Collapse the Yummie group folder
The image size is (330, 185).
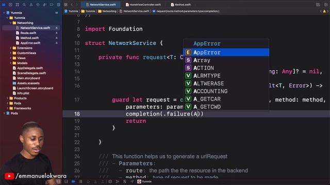coord(7,18)
